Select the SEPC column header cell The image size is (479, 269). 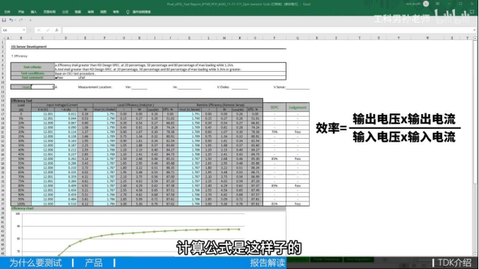274,107
